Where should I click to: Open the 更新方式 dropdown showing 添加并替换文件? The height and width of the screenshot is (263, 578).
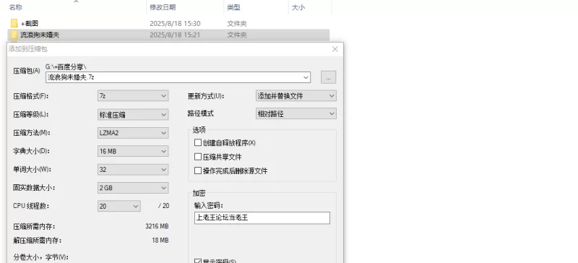(296, 96)
